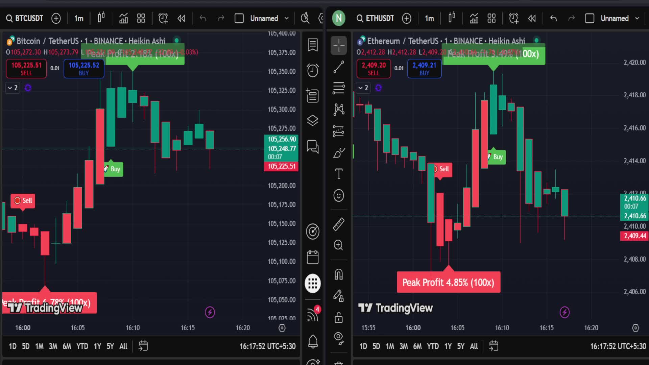
Task: Toggle hide all drawings eye icon
Action: click(339, 338)
